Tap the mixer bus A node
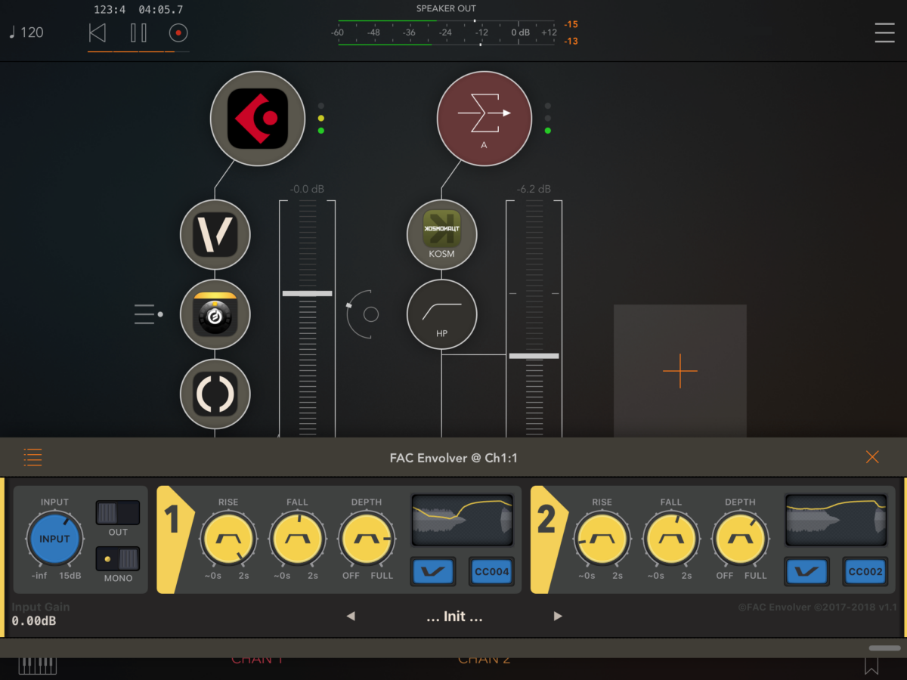Image resolution: width=907 pixels, height=680 pixels. pyautogui.click(x=484, y=119)
